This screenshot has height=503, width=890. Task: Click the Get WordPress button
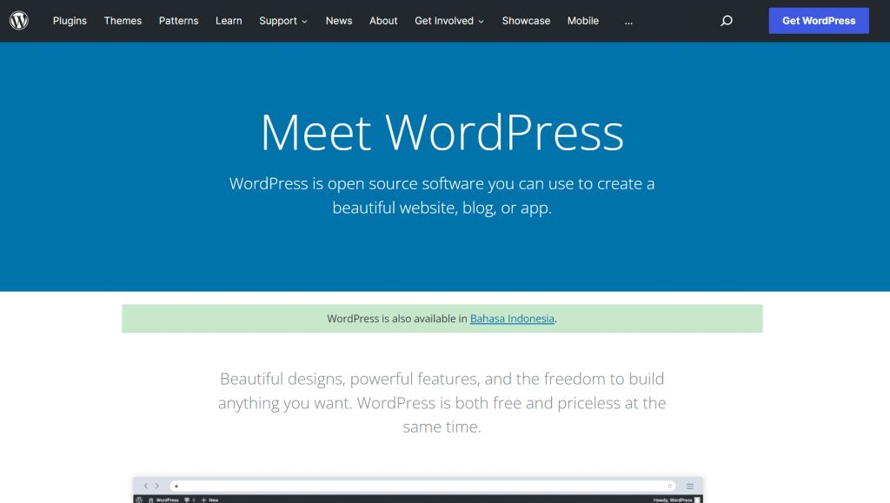click(x=819, y=20)
